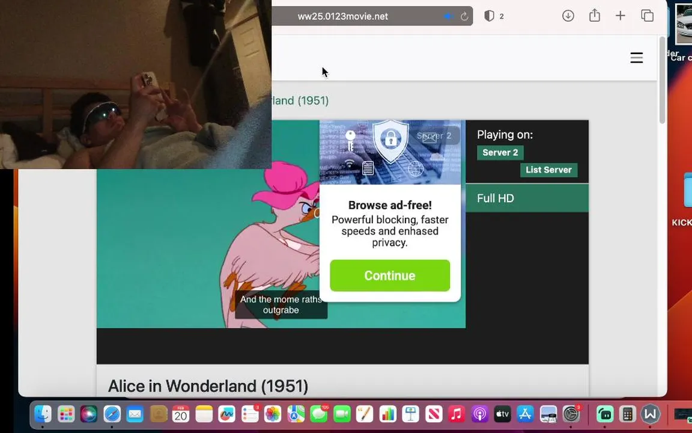
Task: Open System Settings from the dock
Action: click(x=571, y=414)
